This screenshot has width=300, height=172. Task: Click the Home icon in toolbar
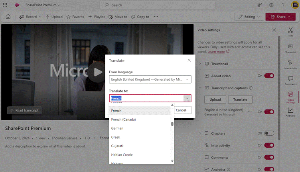pyautogui.click(x=8, y=17)
